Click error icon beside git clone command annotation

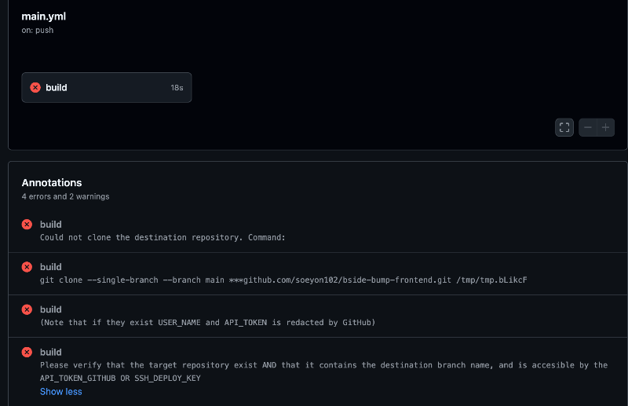tap(27, 267)
